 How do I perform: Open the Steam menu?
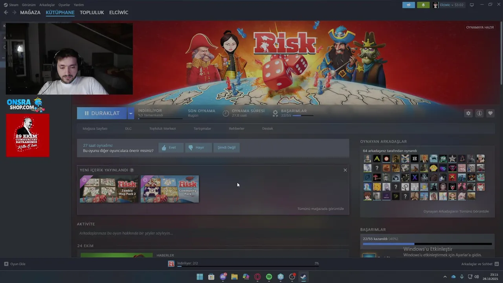[x=11, y=5]
